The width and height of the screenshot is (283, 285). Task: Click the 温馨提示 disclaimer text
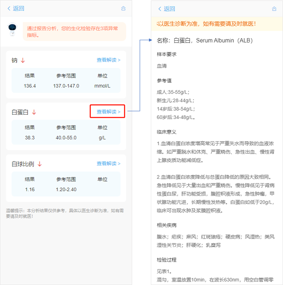click(65, 214)
